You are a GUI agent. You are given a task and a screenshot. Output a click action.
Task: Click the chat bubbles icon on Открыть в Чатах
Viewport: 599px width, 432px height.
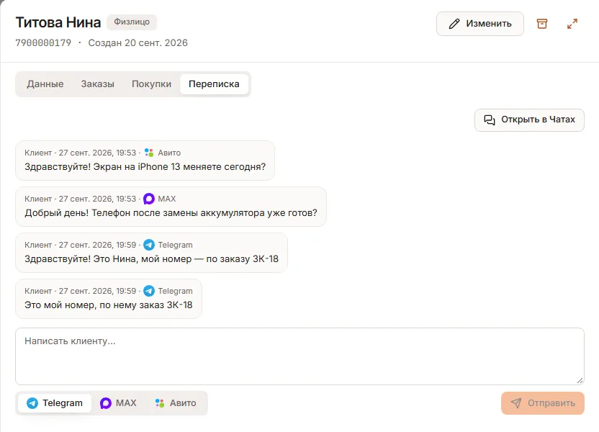(x=490, y=120)
